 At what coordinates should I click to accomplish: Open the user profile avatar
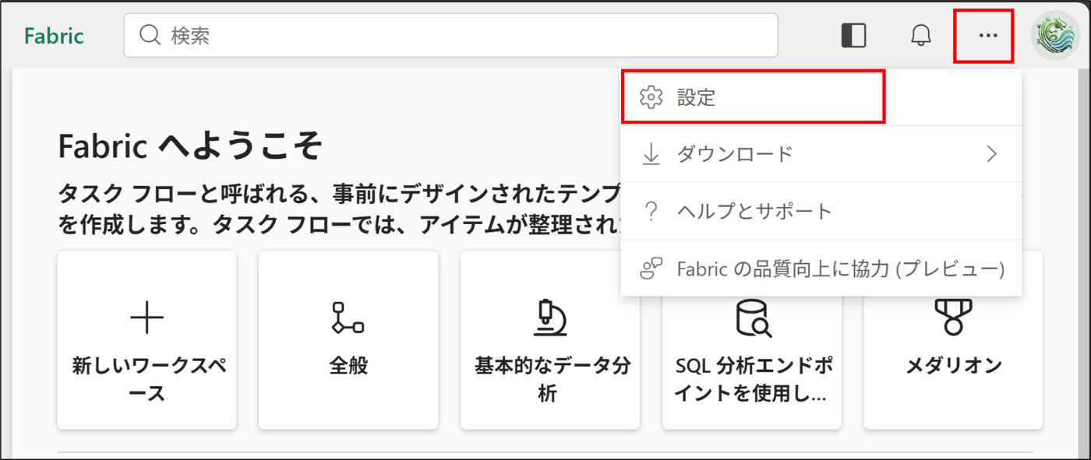click(x=1054, y=36)
